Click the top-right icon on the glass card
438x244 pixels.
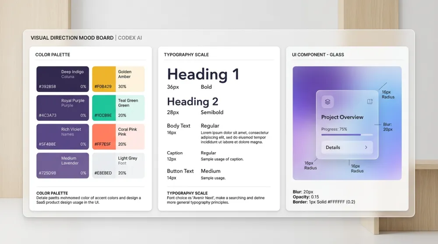click(x=370, y=101)
